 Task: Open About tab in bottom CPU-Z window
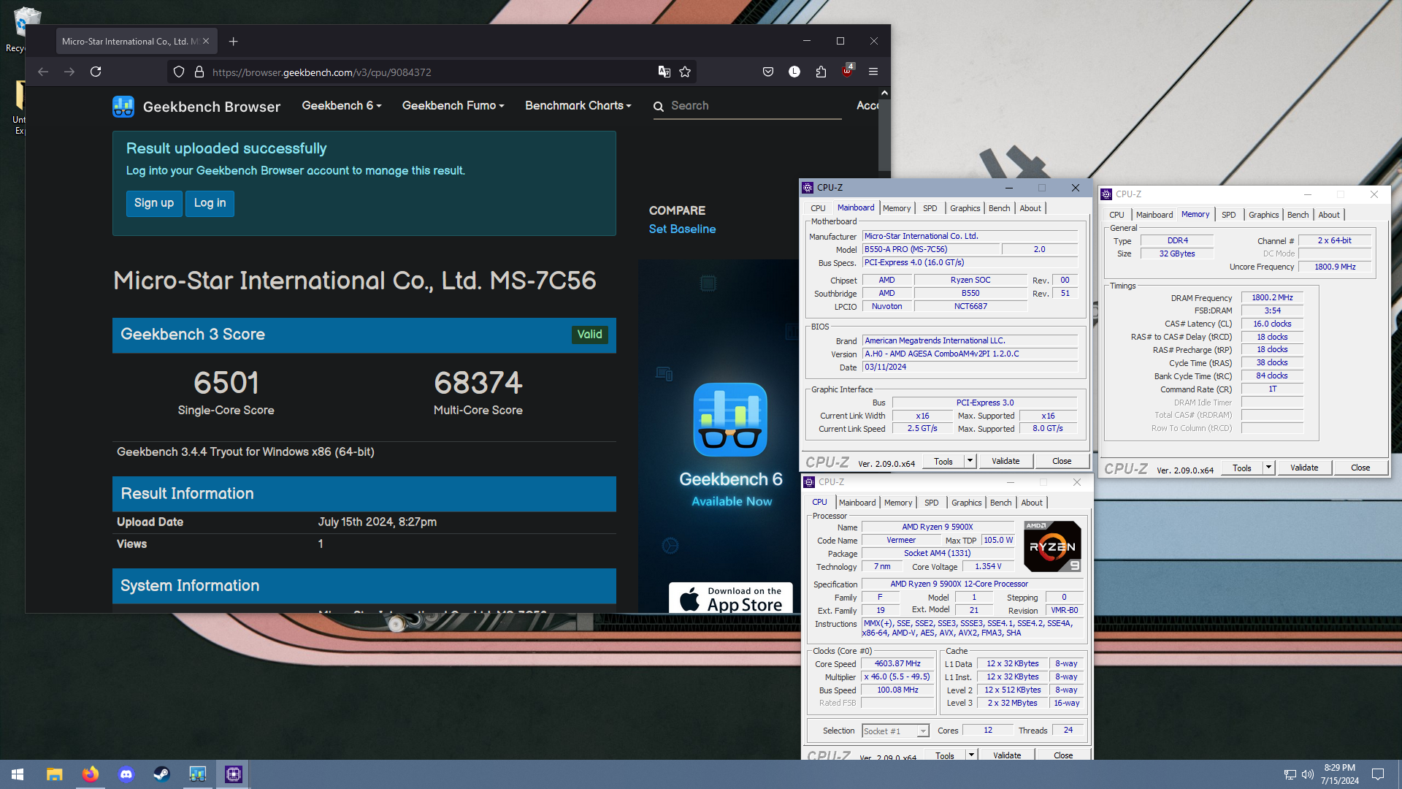tap(1032, 503)
